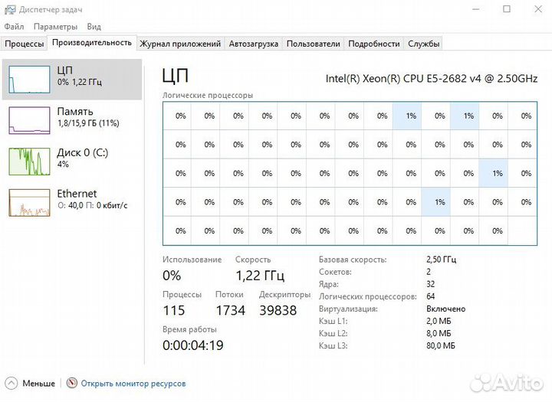Click the large ЦП heading

(176, 75)
